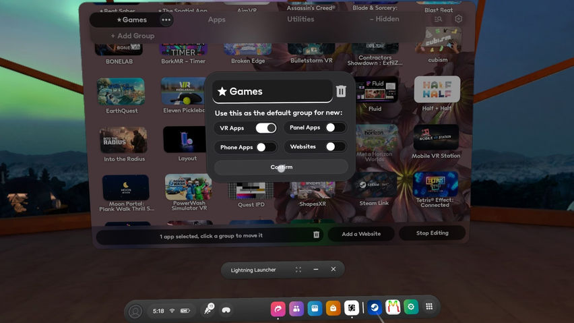
Task: Open Steam Link icon in the dock
Action: (x=375, y=307)
